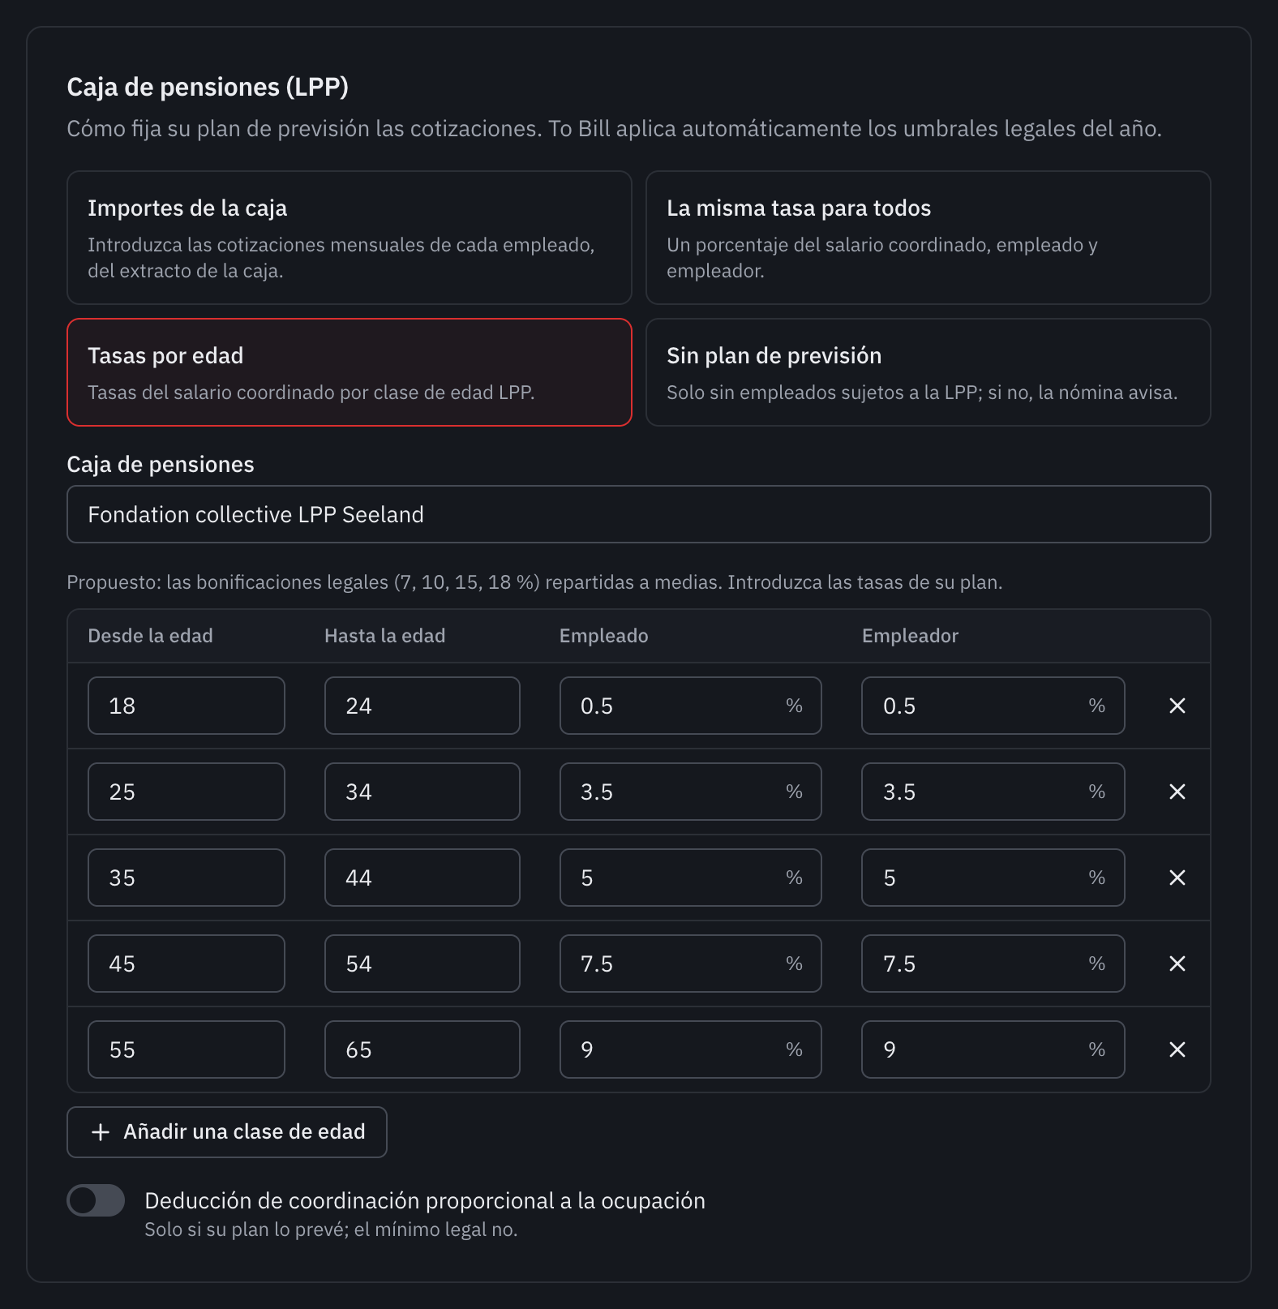Edit the Empleador rate 7.5 field

pyautogui.click(x=993, y=964)
